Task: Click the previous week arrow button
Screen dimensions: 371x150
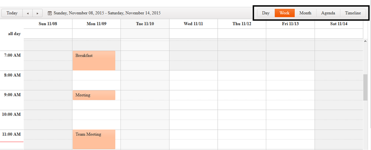Action: (28, 13)
